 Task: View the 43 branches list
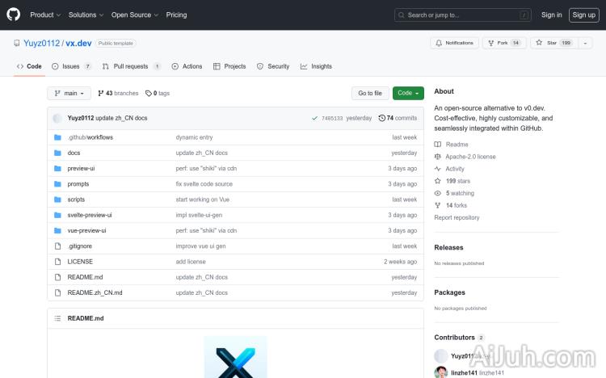coord(118,93)
